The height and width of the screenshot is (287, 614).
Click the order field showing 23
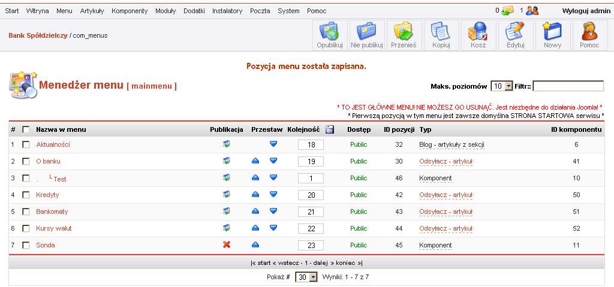[x=311, y=246]
